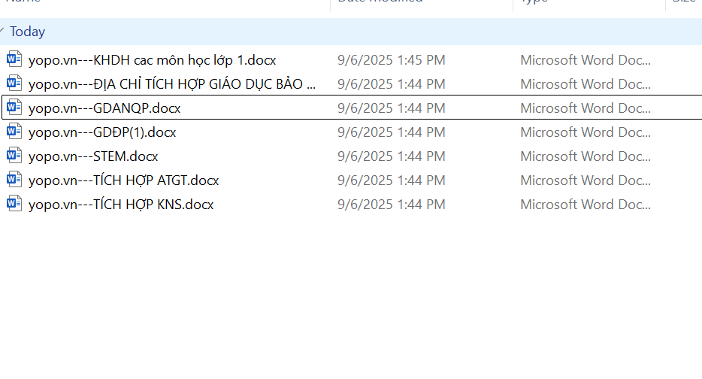Select the yopo.vn---GDĐP(1).docx file name

point(102,132)
